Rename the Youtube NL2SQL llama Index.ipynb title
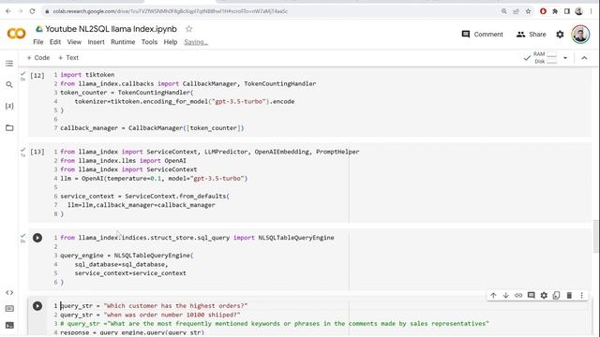 (x=111, y=29)
